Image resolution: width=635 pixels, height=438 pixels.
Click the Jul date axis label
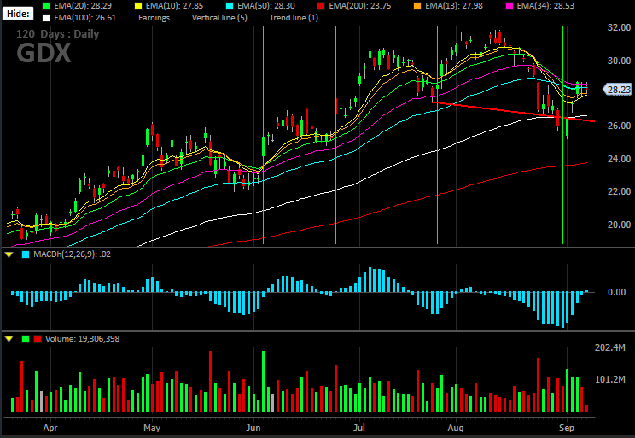coord(359,428)
